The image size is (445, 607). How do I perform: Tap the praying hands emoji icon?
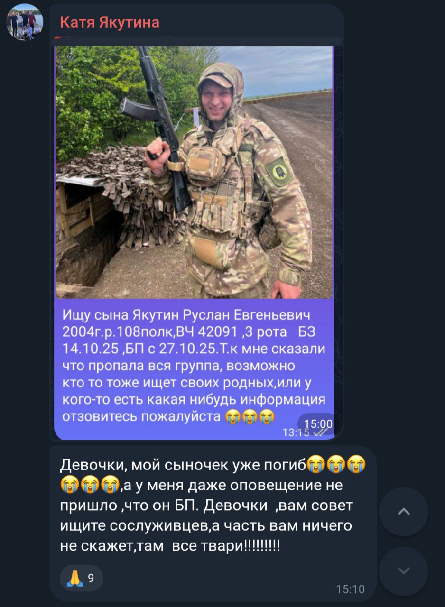pyautogui.click(x=75, y=578)
